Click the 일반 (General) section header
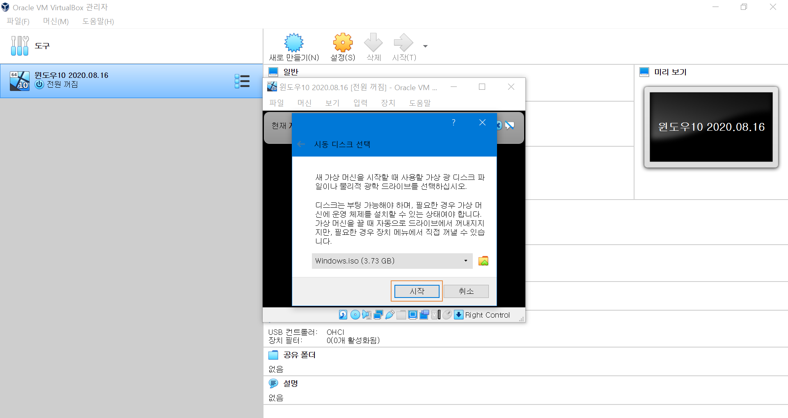 [291, 72]
